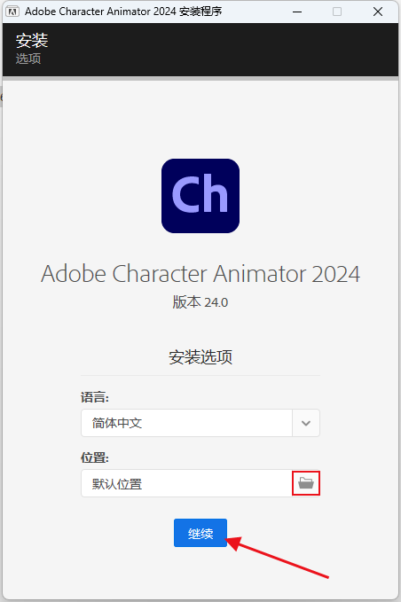Click the Adobe installer icon in title bar
The width and height of the screenshot is (401, 602).
(x=12, y=12)
